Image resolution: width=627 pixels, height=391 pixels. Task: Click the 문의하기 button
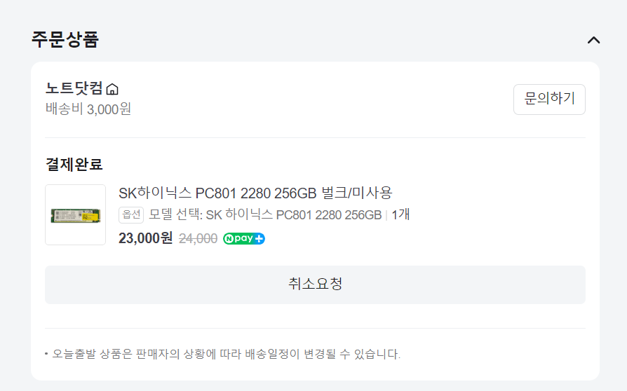[549, 100]
